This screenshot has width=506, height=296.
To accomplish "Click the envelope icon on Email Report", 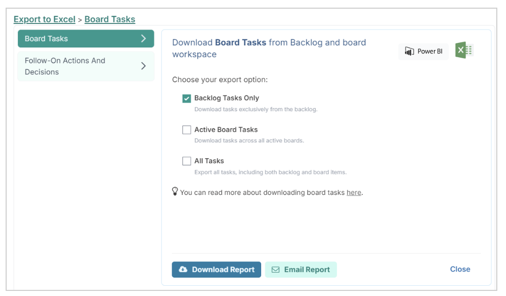I will point(275,269).
